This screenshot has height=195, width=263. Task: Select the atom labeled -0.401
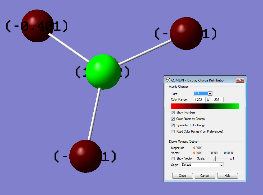coord(37,26)
